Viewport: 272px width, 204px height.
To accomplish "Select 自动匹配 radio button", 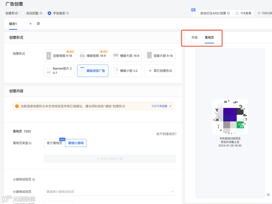I will coord(23,13).
